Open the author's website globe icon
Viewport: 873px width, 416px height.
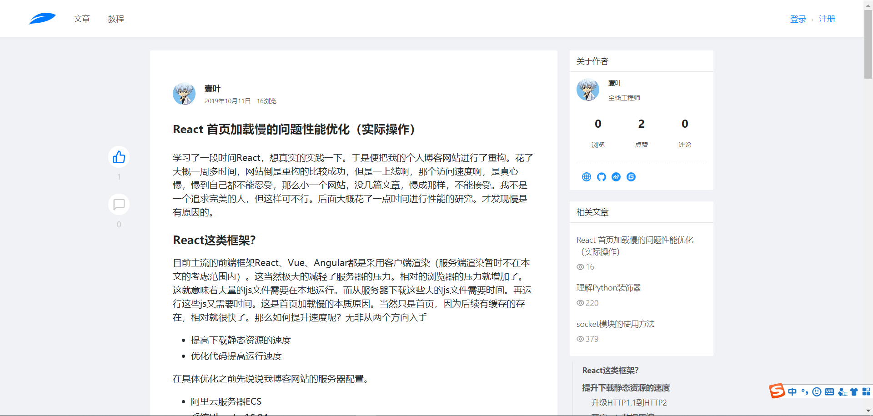coord(587,177)
